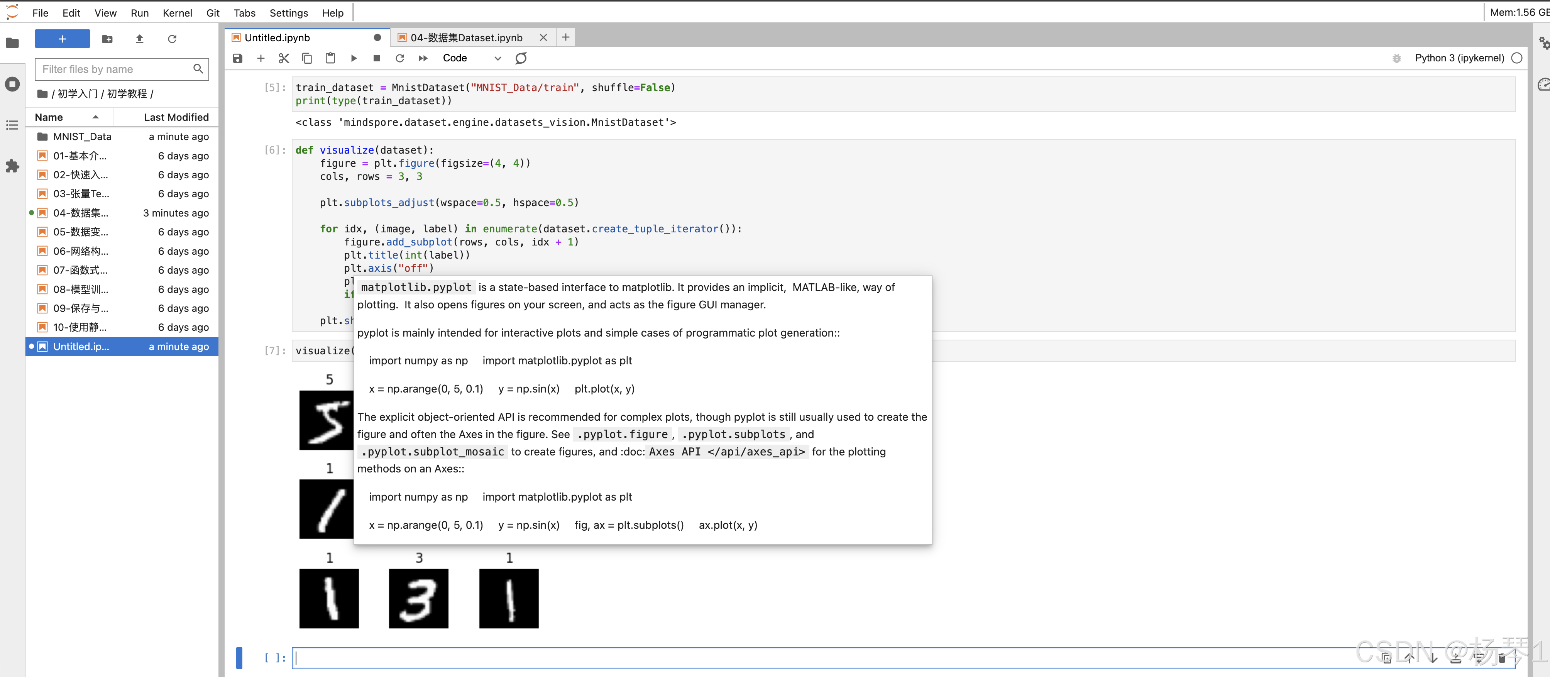Viewport: 1550px width, 677px height.
Task: Sort files by Last Modified column
Action: 176,117
